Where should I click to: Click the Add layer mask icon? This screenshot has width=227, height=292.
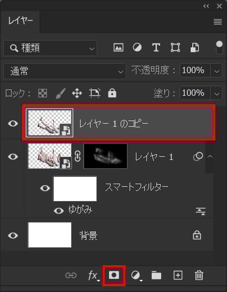coord(114,275)
